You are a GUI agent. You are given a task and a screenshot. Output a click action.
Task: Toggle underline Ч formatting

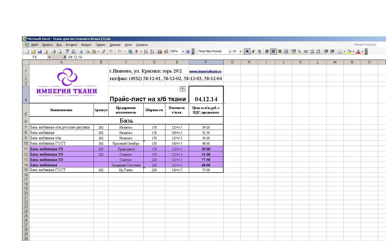coord(259,51)
